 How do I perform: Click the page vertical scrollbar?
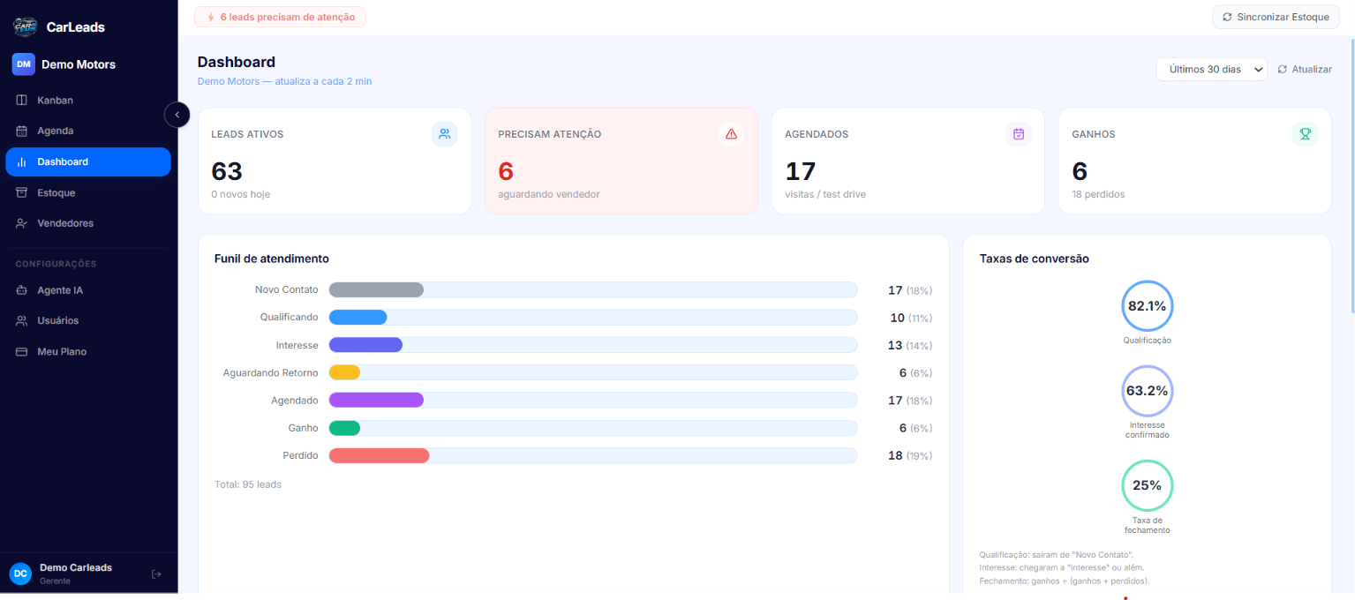click(1351, 176)
